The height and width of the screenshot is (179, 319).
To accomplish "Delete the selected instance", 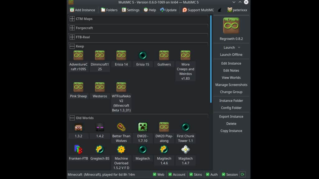I will click(231, 124).
